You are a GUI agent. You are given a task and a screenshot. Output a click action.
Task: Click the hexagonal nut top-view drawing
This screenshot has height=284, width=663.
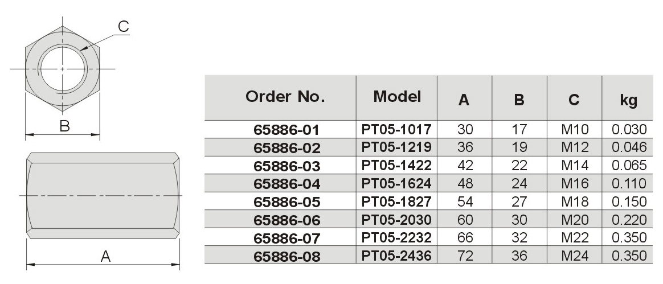63,68
